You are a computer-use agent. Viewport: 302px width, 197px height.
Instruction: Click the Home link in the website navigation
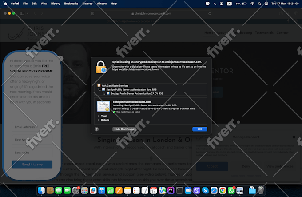(209, 33)
